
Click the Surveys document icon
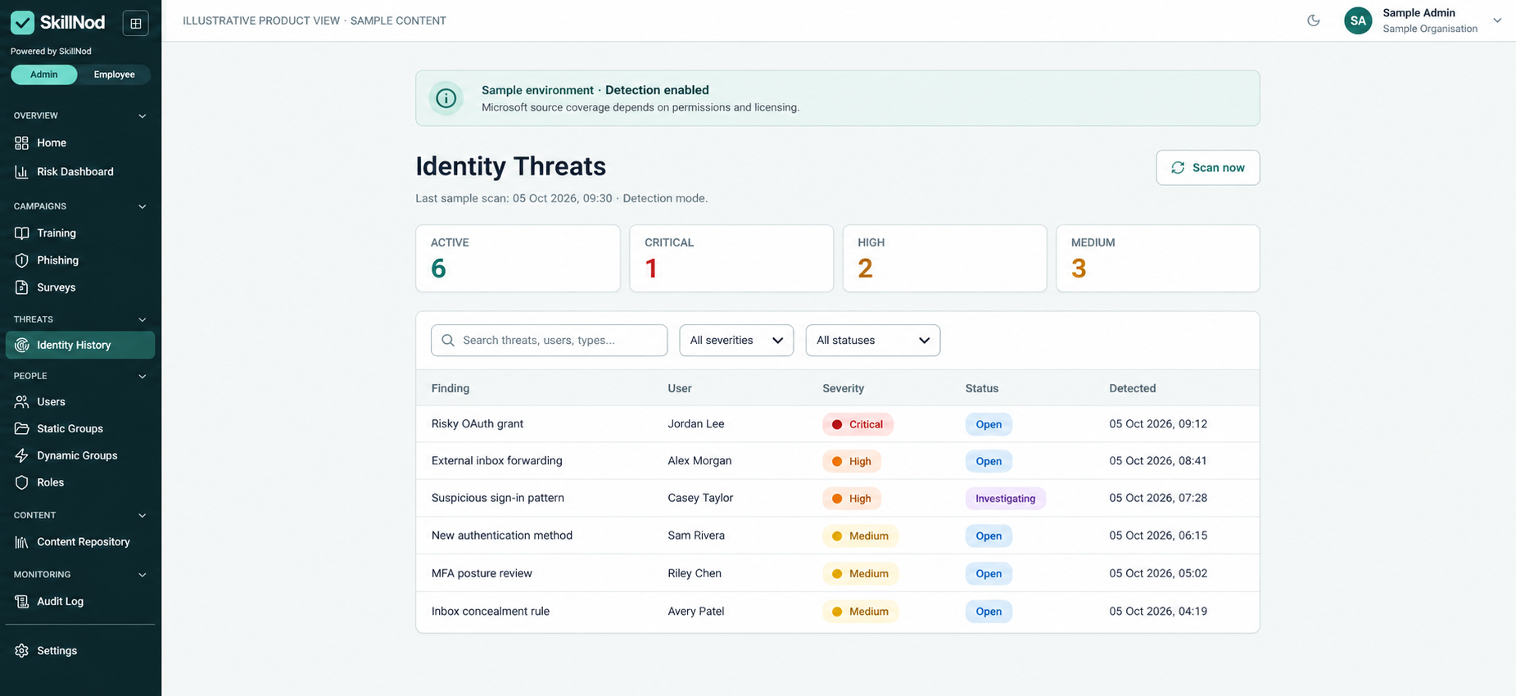point(22,287)
